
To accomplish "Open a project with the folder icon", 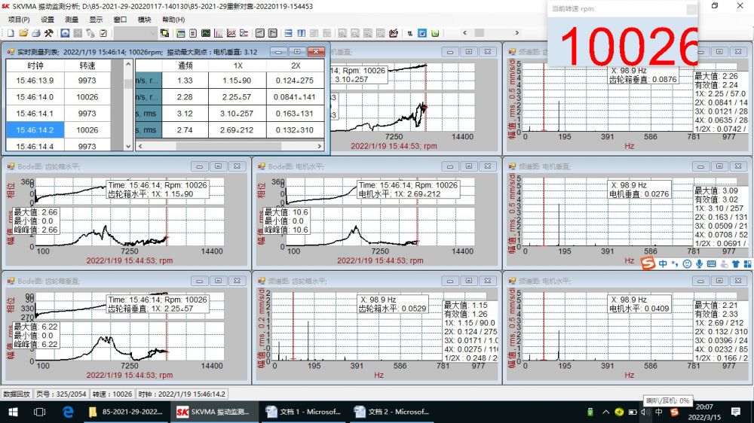I will click(23, 33).
